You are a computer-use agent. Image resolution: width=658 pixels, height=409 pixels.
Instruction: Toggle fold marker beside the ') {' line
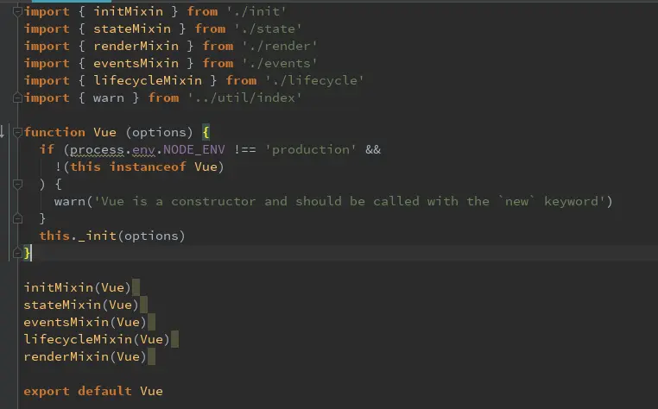(x=17, y=184)
